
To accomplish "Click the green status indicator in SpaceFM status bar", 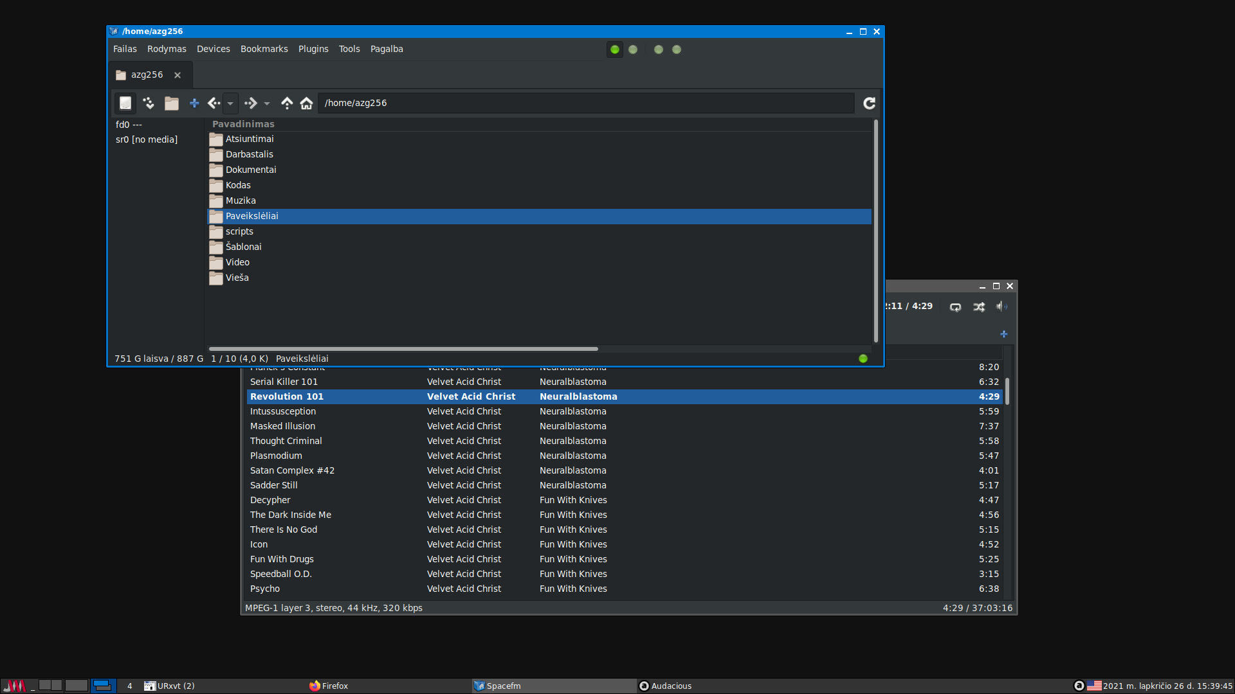I will tap(863, 359).
